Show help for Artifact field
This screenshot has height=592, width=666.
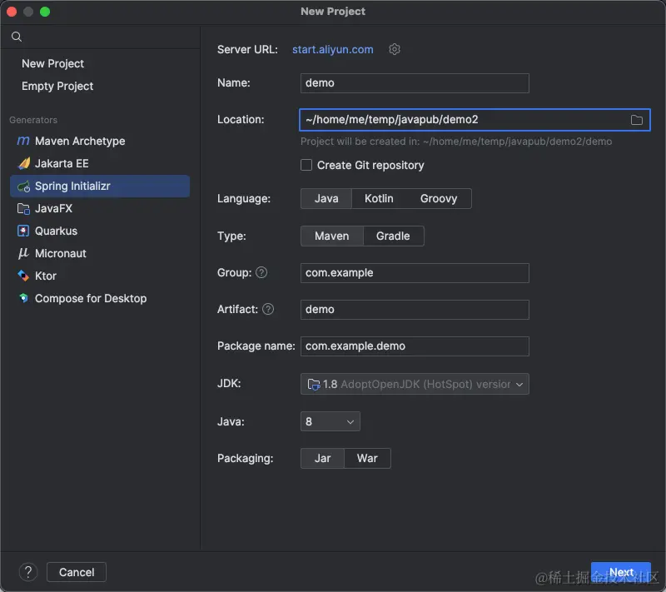point(268,309)
